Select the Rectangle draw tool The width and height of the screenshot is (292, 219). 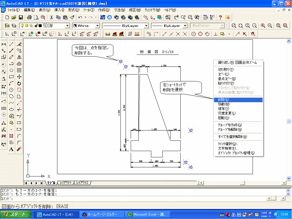tap(11, 77)
